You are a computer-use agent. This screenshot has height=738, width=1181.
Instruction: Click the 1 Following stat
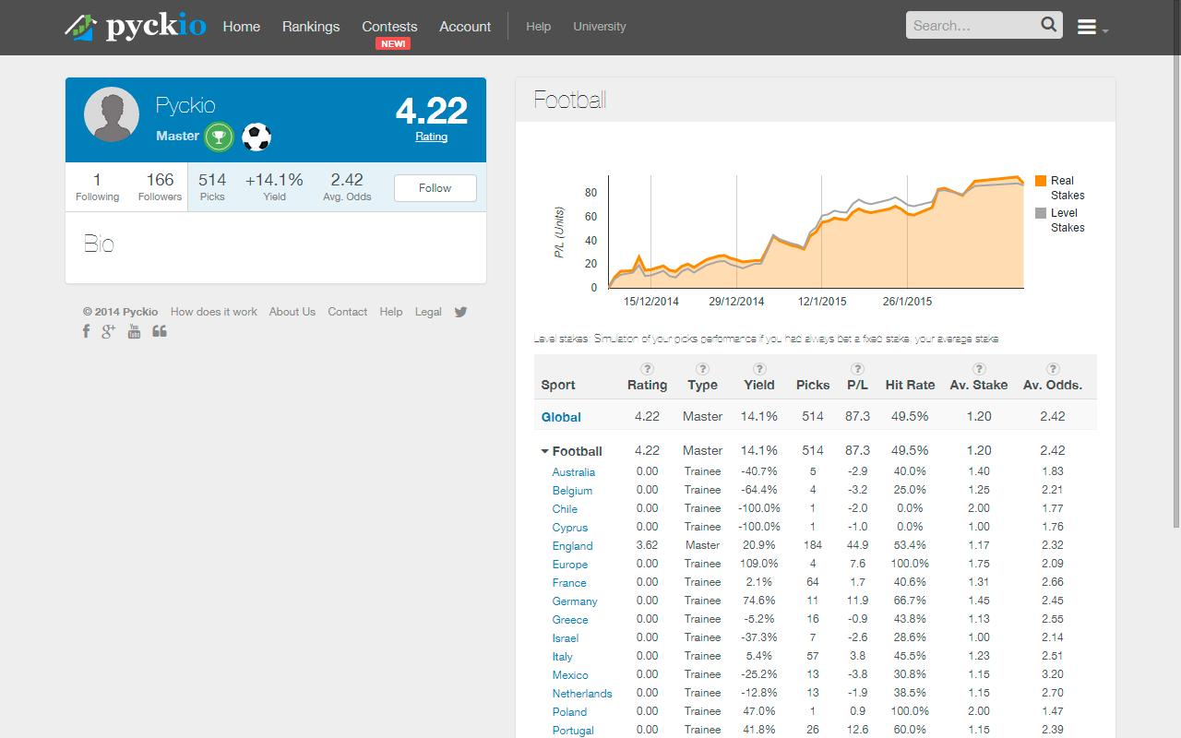pos(98,186)
